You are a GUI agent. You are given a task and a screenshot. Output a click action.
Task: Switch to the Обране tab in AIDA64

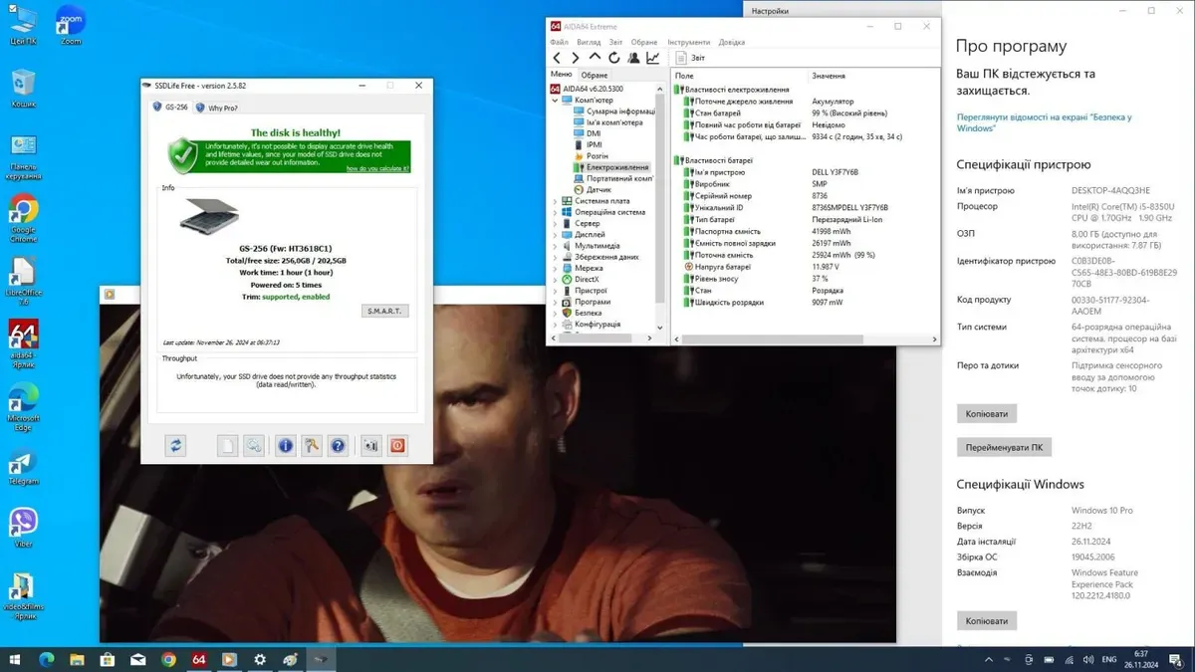pos(595,75)
